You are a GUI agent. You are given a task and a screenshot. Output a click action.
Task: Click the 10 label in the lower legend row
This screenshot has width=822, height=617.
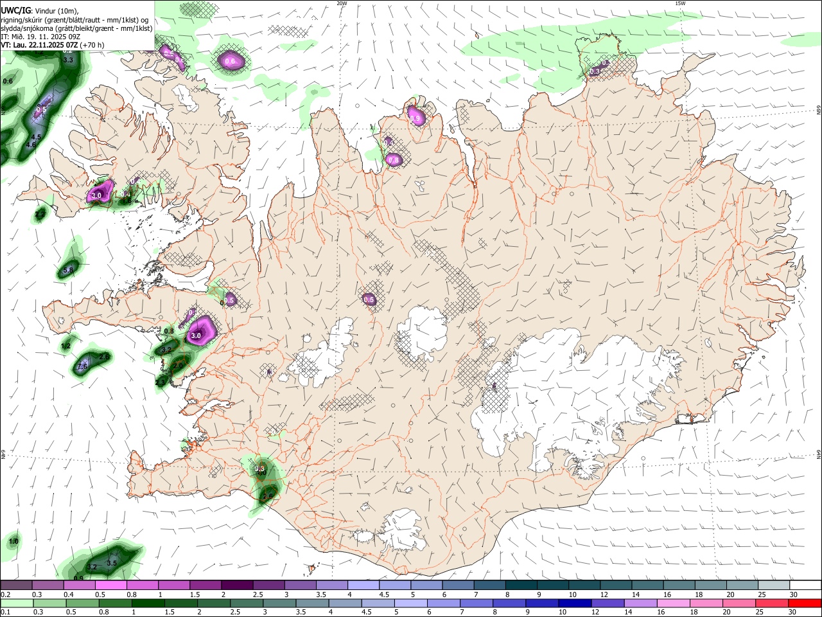563,612
